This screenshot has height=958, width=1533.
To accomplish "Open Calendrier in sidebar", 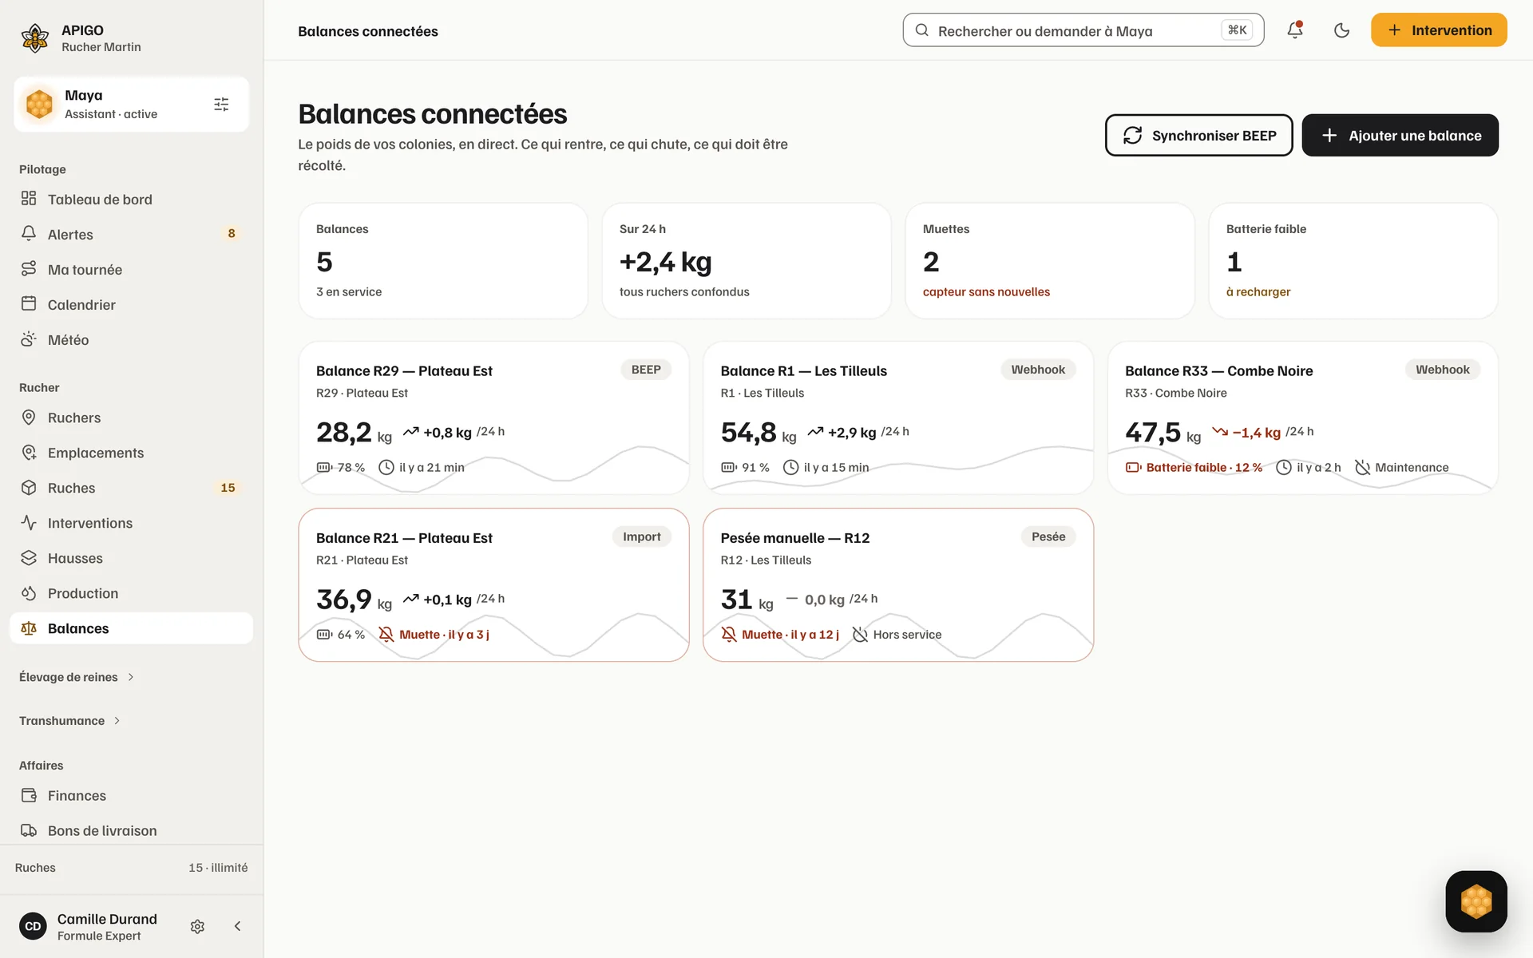I will [131, 304].
